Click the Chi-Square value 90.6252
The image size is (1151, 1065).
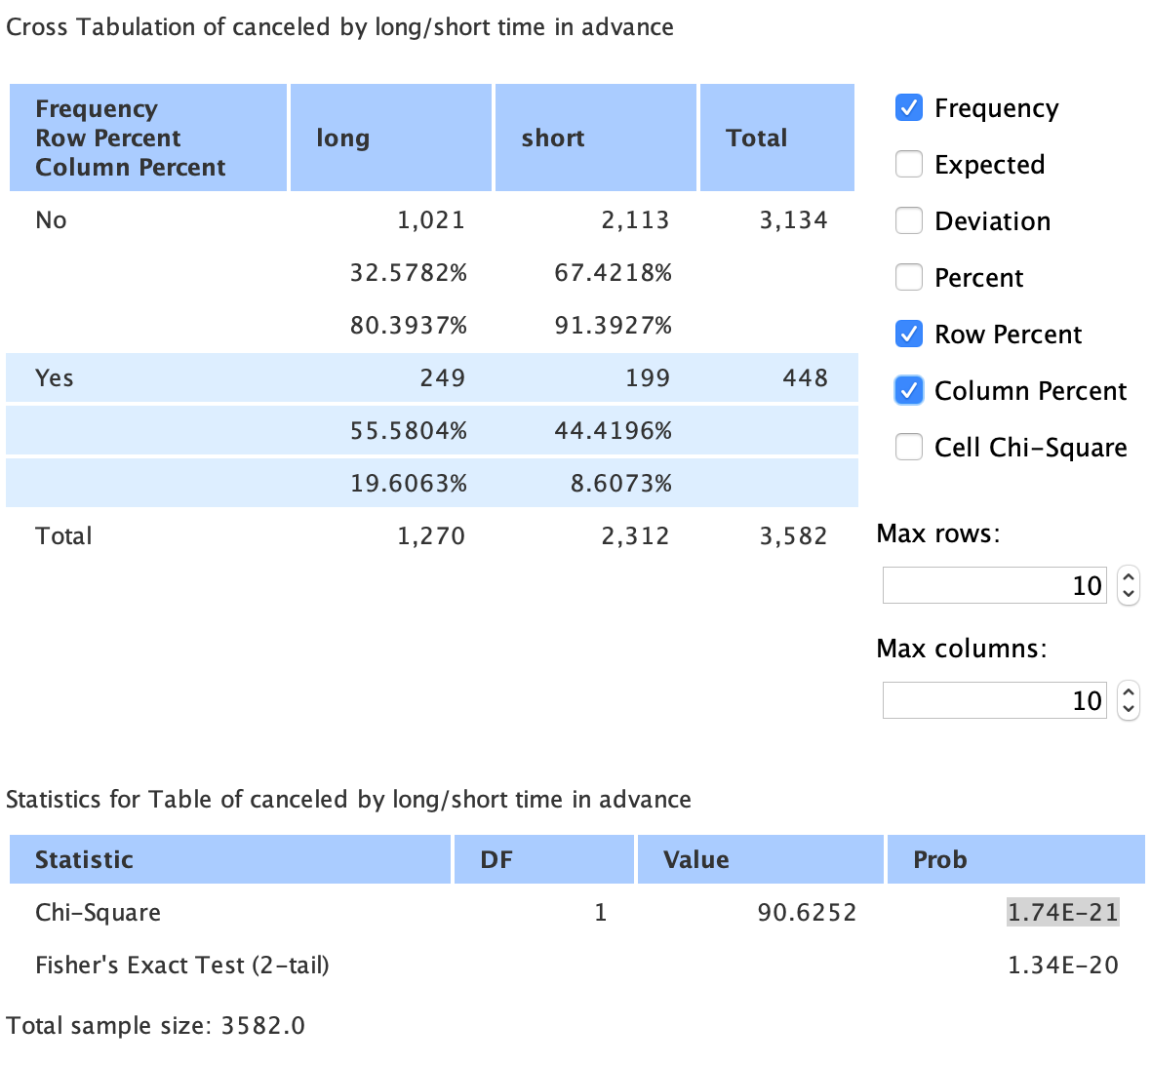[807, 913]
